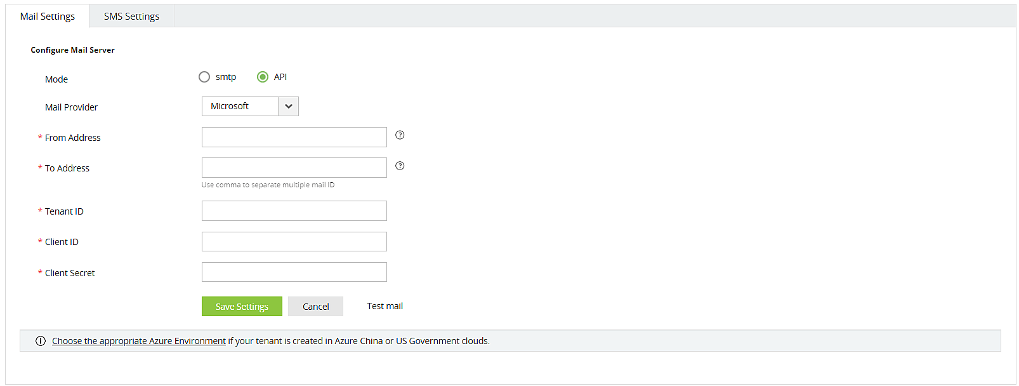Select the smtp mode radio button

click(204, 77)
